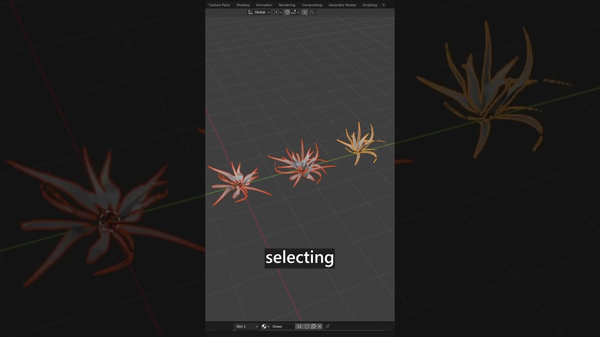Screen dimensions: 600x337
Task: Switch to the Scripting workspace tab
Action: tap(369, 5)
